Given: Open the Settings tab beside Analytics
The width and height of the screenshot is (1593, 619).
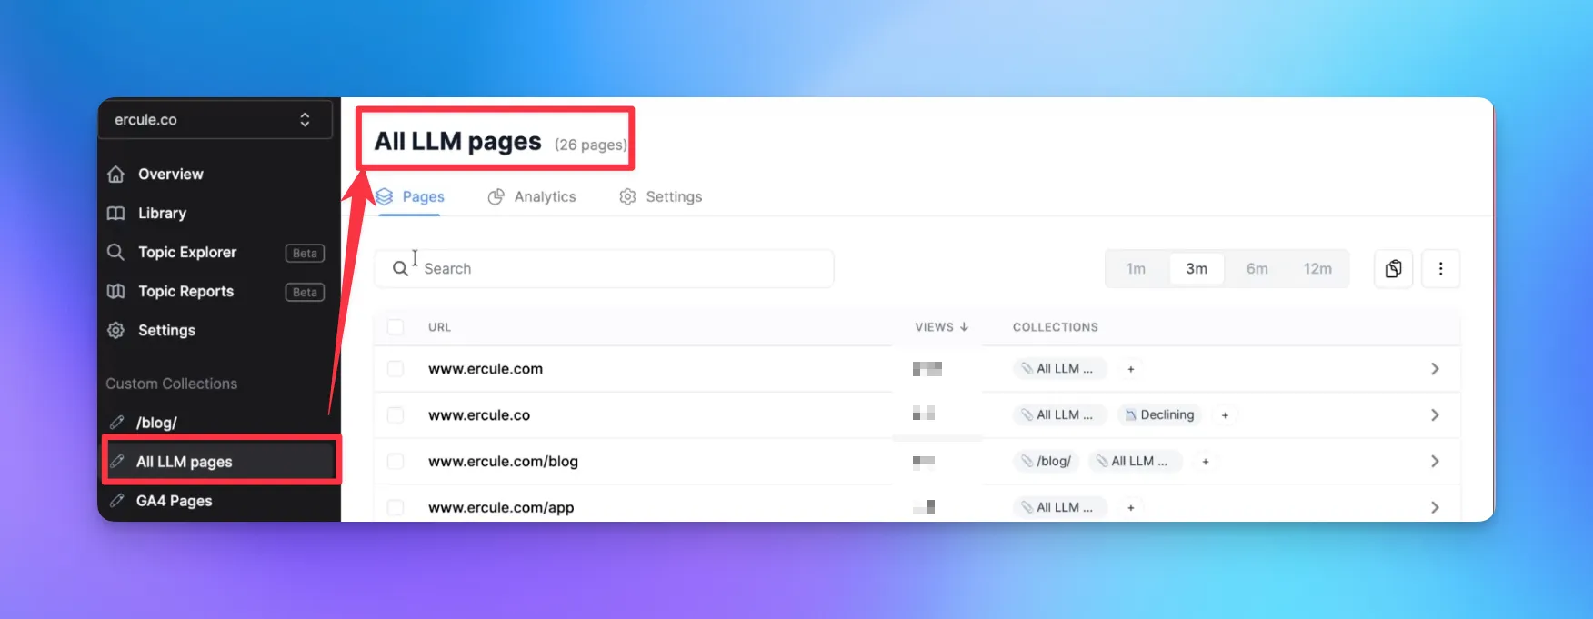Looking at the screenshot, I should (661, 197).
